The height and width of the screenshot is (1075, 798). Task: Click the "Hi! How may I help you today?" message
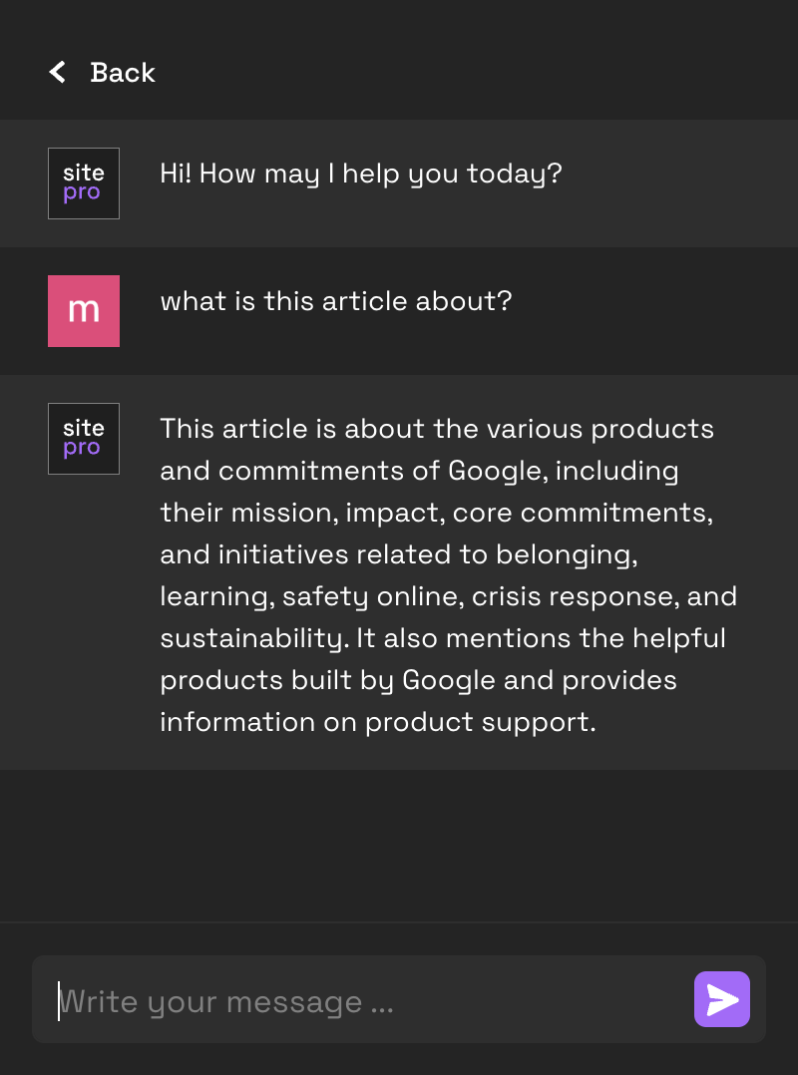pyautogui.click(x=361, y=174)
